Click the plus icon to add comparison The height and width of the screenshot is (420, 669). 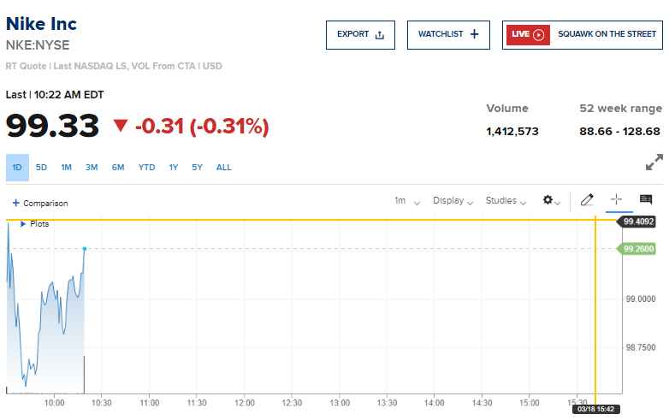click(x=15, y=204)
